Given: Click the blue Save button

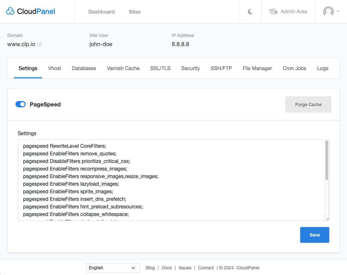Looking at the screenshot, I should tap(314, 235).
